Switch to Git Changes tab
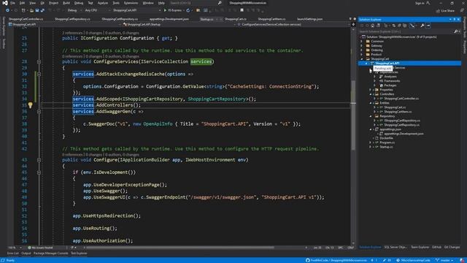This screenshot has width=467, height=263. 452,247
